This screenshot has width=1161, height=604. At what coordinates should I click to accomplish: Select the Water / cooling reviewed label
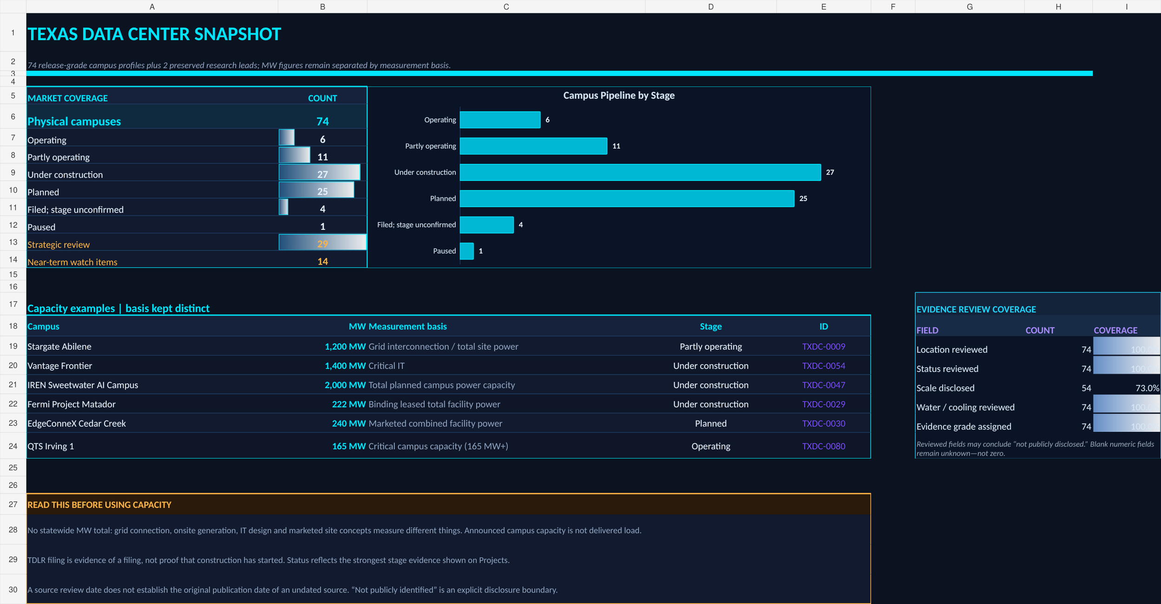965,407
